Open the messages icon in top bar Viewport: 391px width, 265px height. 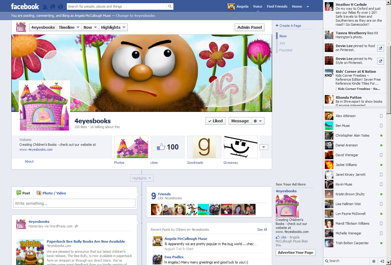point(52,6)
